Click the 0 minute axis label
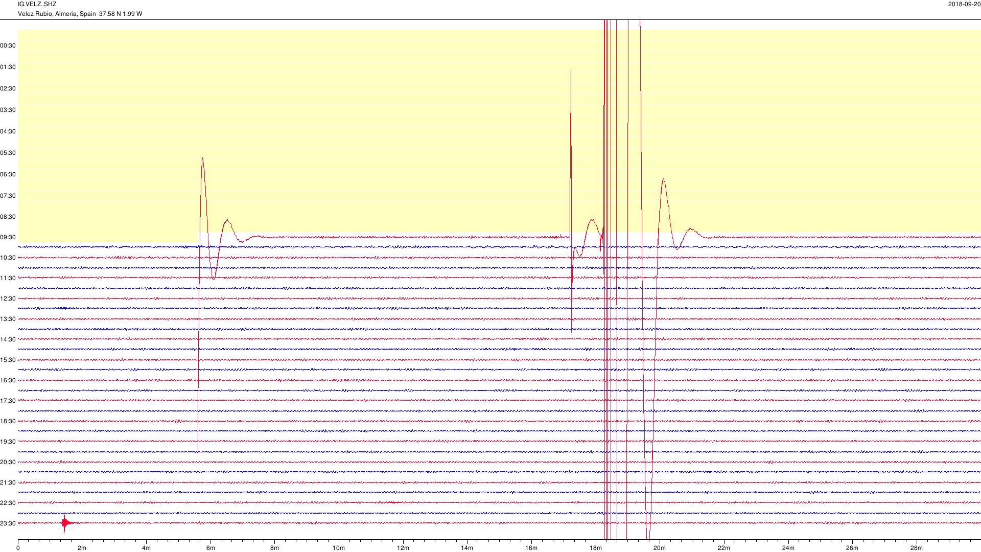Screen dimensions: 981x552 pyautogui.click(x=18, y=548)
